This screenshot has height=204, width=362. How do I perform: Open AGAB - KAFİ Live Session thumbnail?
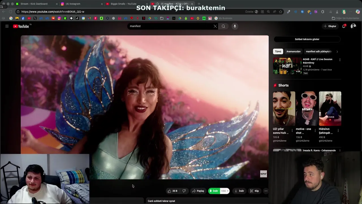[x=287, y=66]
